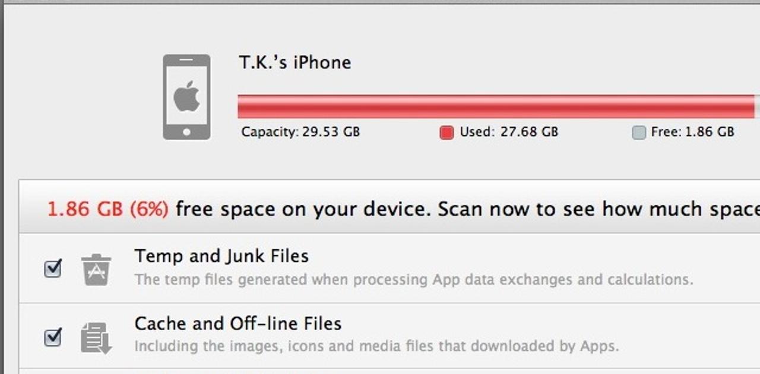Image resolution: width=760 pixels, height=374 pixels.
Task: Uncheck the Temp and Junk Files checkbox
Action: click(53, 269)
